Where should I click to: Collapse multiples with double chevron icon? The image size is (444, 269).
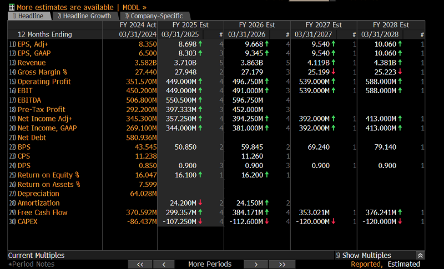tap(420, 256)
